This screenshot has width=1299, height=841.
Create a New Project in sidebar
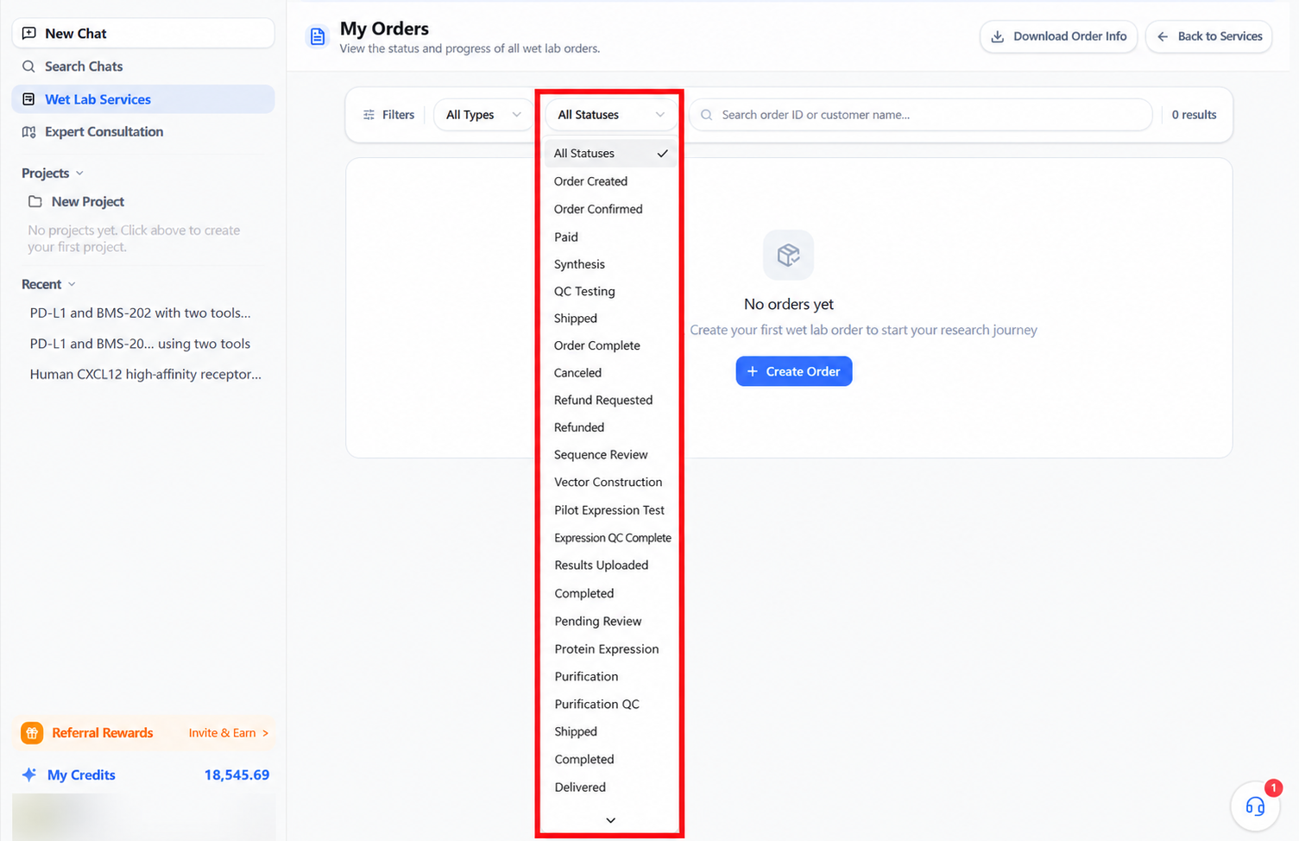[88, 202]
